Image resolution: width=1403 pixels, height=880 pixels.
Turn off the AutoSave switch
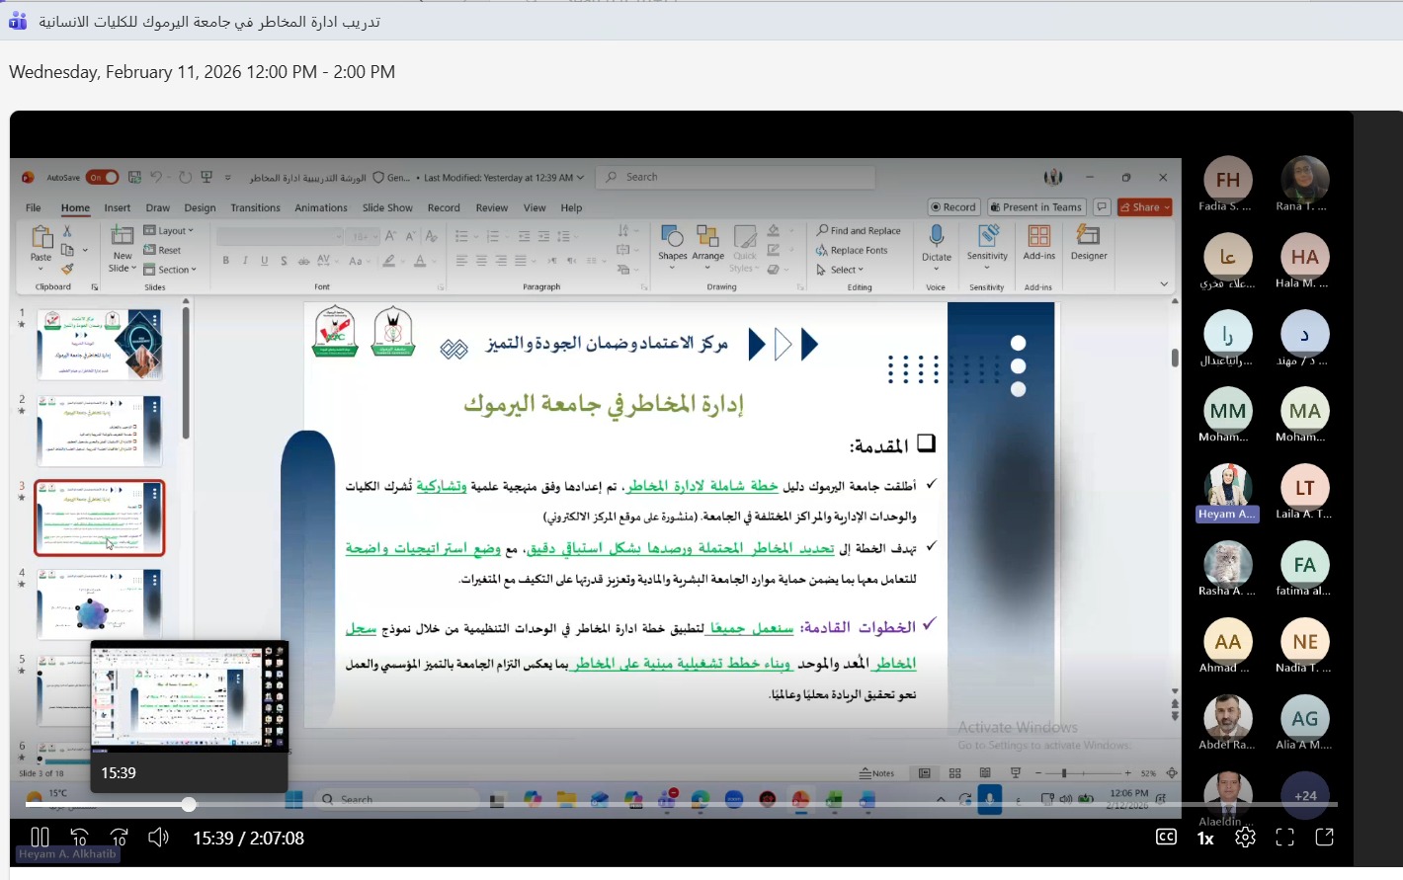[x=103, y=178]
